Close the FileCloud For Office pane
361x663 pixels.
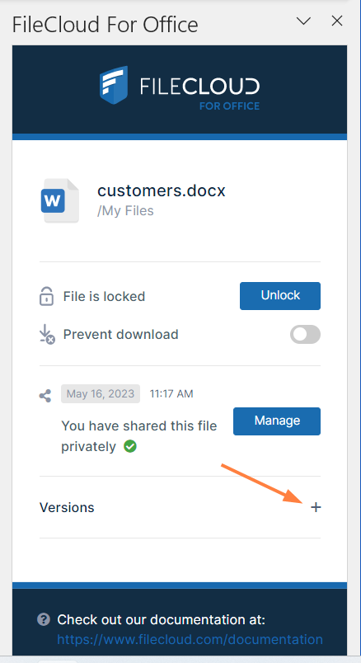[x=337, y=21]
